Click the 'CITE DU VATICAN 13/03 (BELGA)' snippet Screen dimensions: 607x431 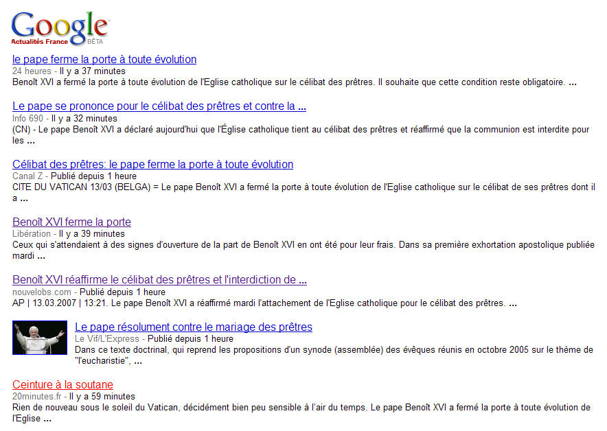(82, 187)
